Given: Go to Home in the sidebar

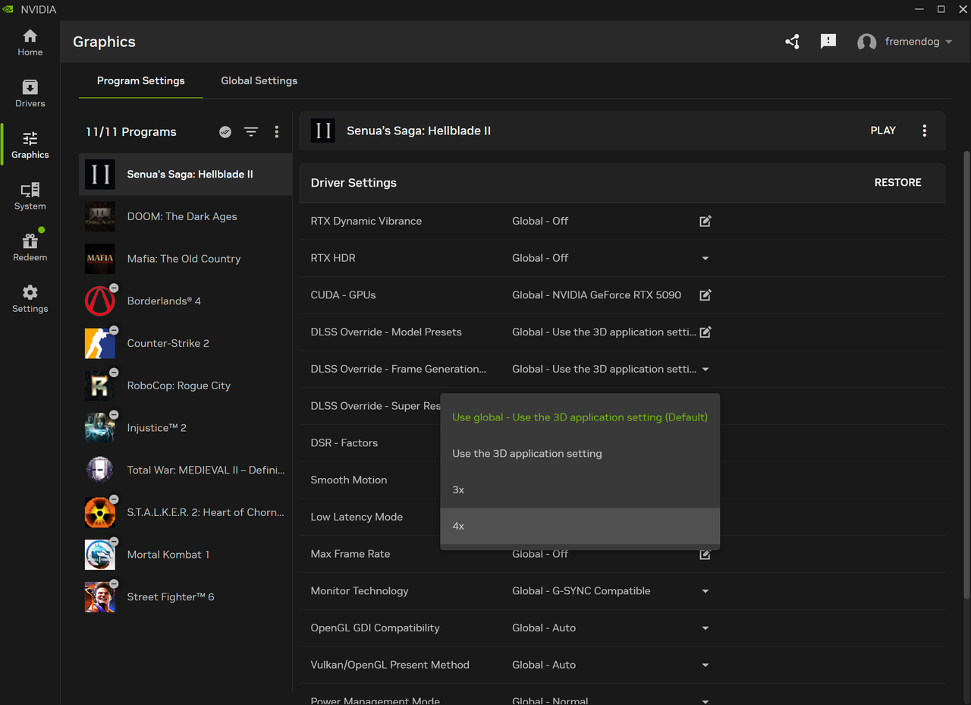Looking at the screenshot, I should pos(30,42).
